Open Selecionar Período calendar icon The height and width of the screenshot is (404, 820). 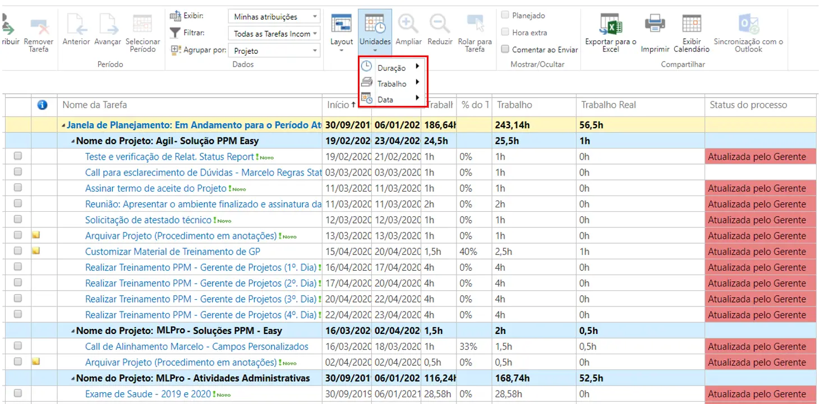click(x=142, y=24)
